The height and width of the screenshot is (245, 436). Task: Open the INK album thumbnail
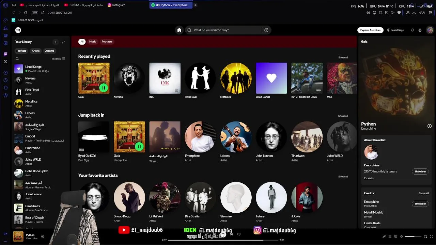tap(165, 78)
